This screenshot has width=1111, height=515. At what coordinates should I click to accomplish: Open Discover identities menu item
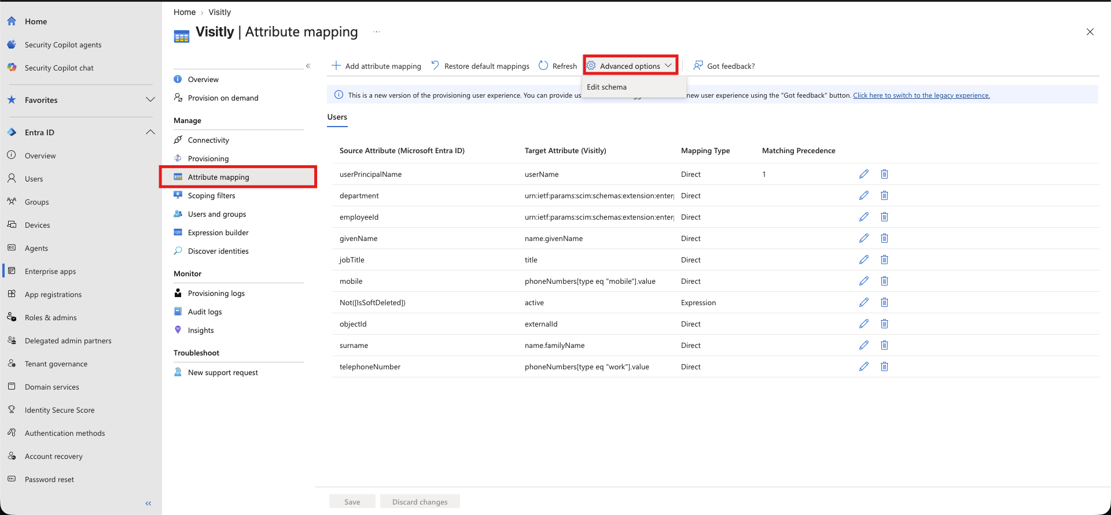218,251
